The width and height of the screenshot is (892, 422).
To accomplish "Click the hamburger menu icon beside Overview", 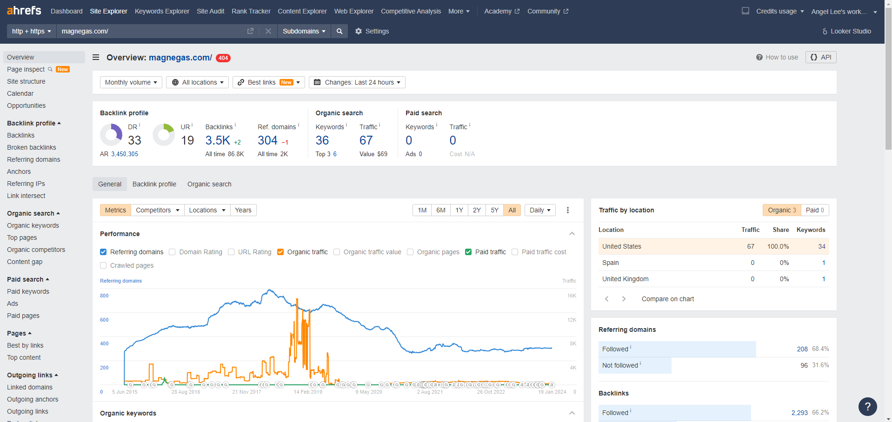I will 96,58.
